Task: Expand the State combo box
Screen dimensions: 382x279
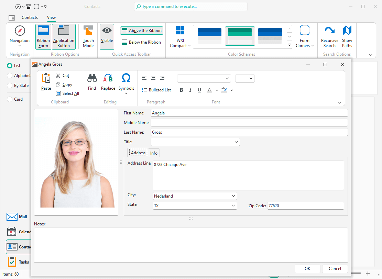Action: click(x=234, y=205)
